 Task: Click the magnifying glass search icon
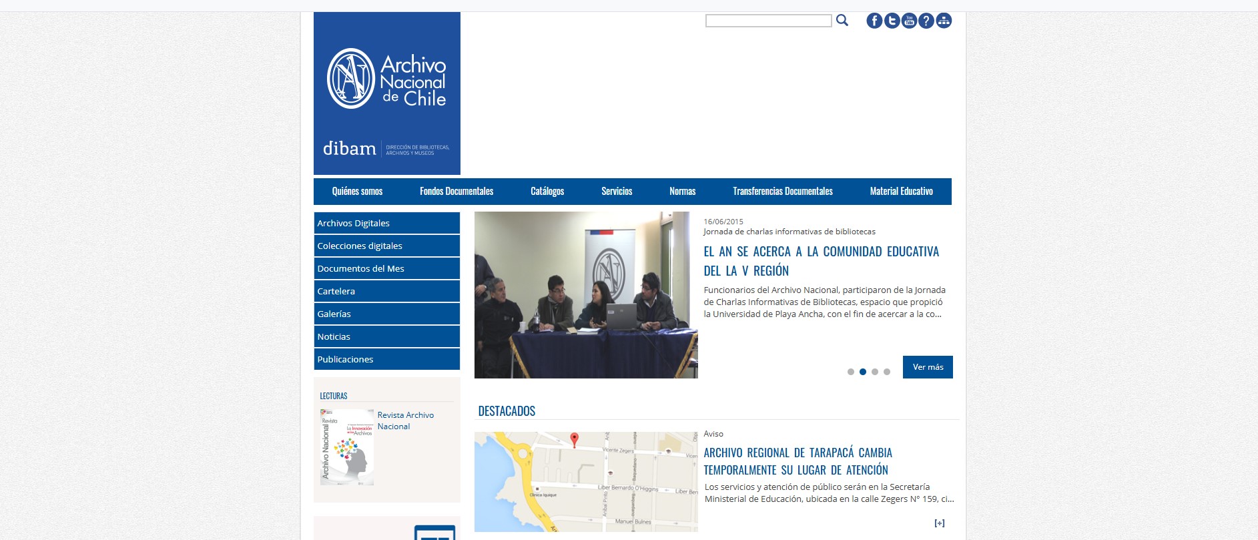(x=842, y=21)
